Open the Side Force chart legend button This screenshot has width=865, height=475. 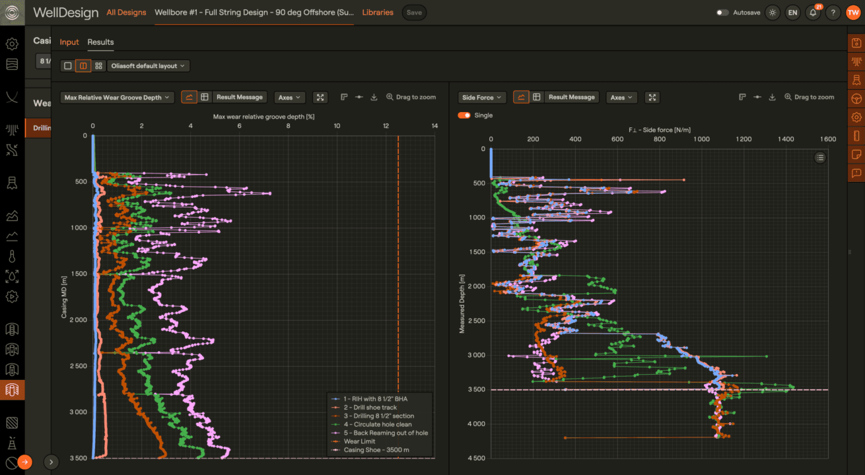click(819, 157)
